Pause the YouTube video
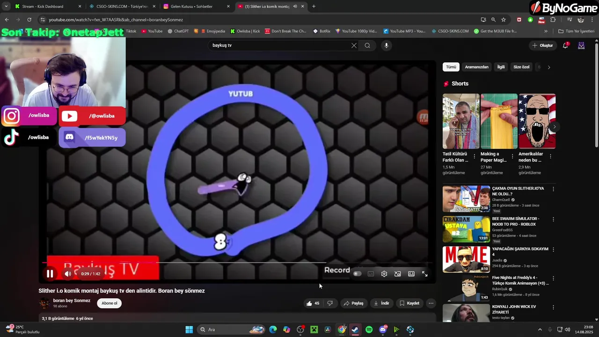The height and width of the screenshot is (337, 599). tap(50, 274)
